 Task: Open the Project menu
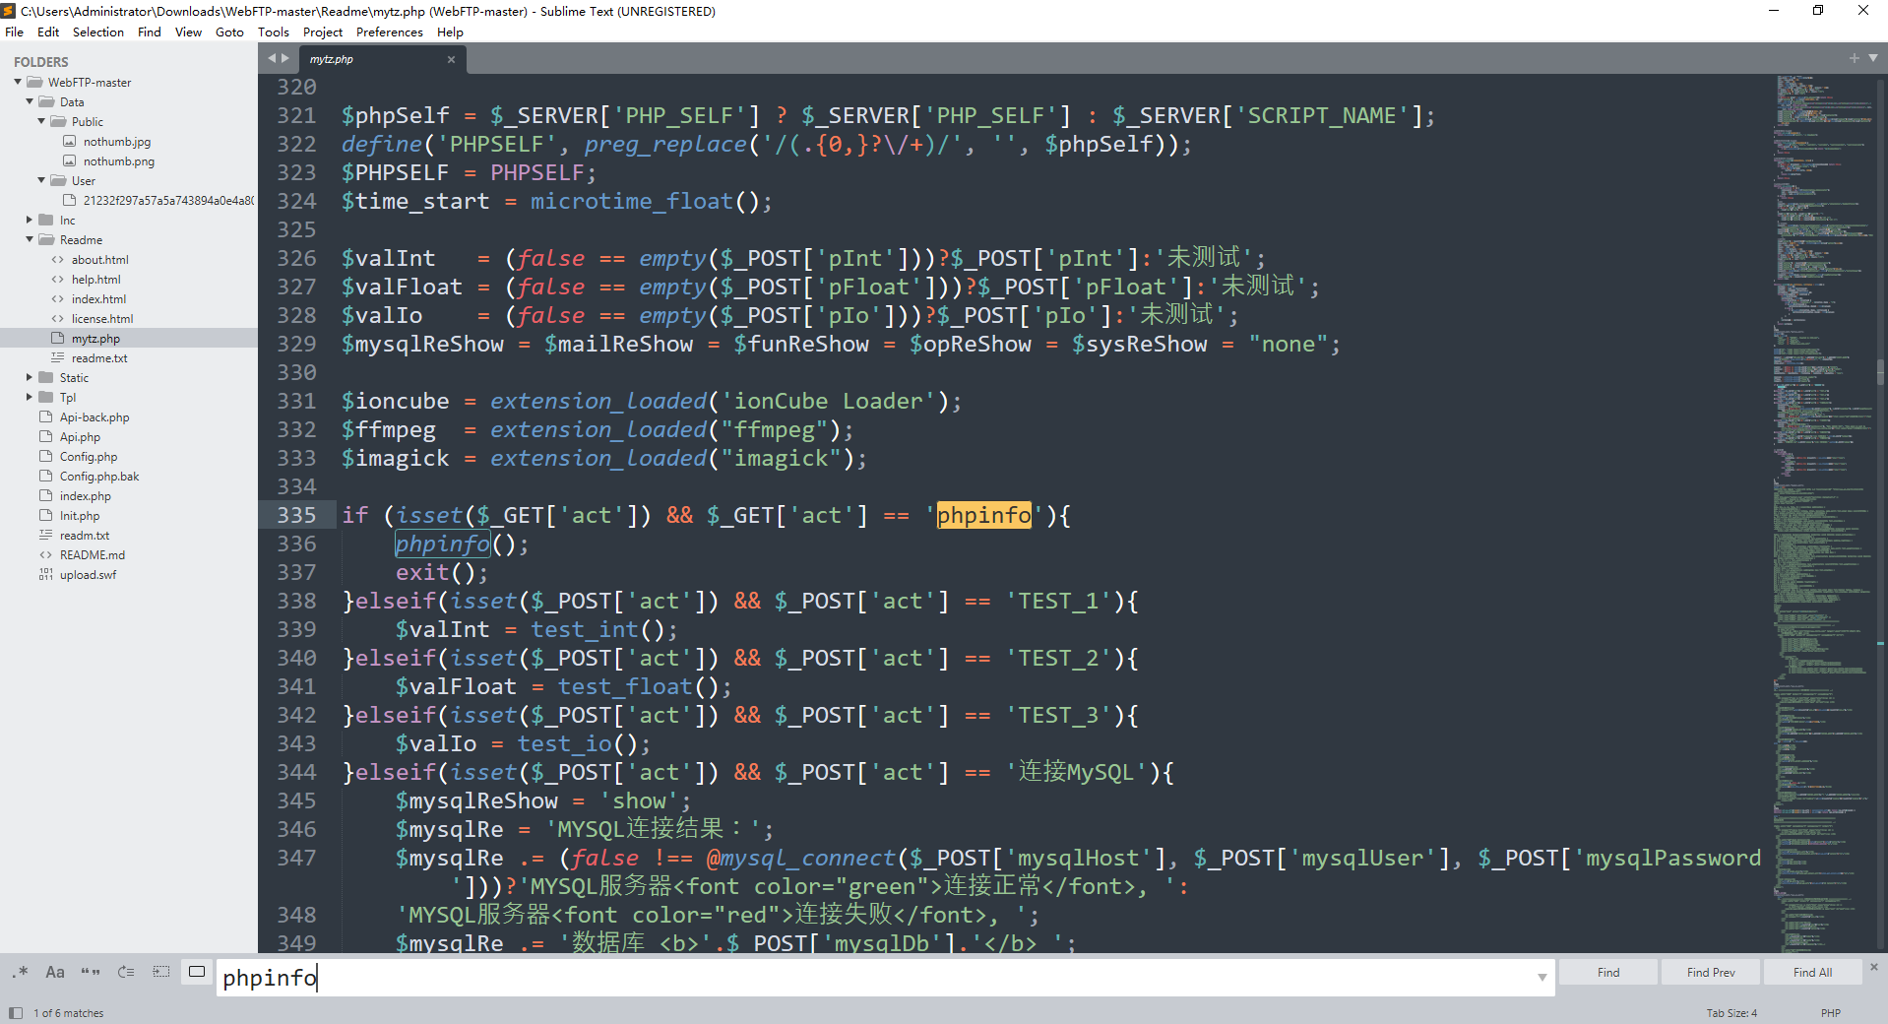[323, 32]
